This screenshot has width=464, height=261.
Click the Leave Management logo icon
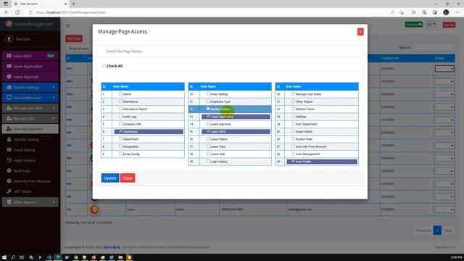click(9, 24)
